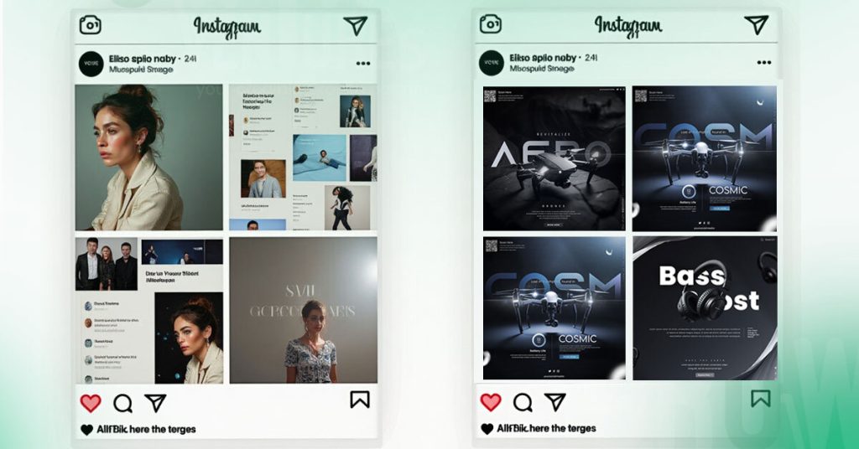
Task: Open comments on the left post
Action: 122,404
